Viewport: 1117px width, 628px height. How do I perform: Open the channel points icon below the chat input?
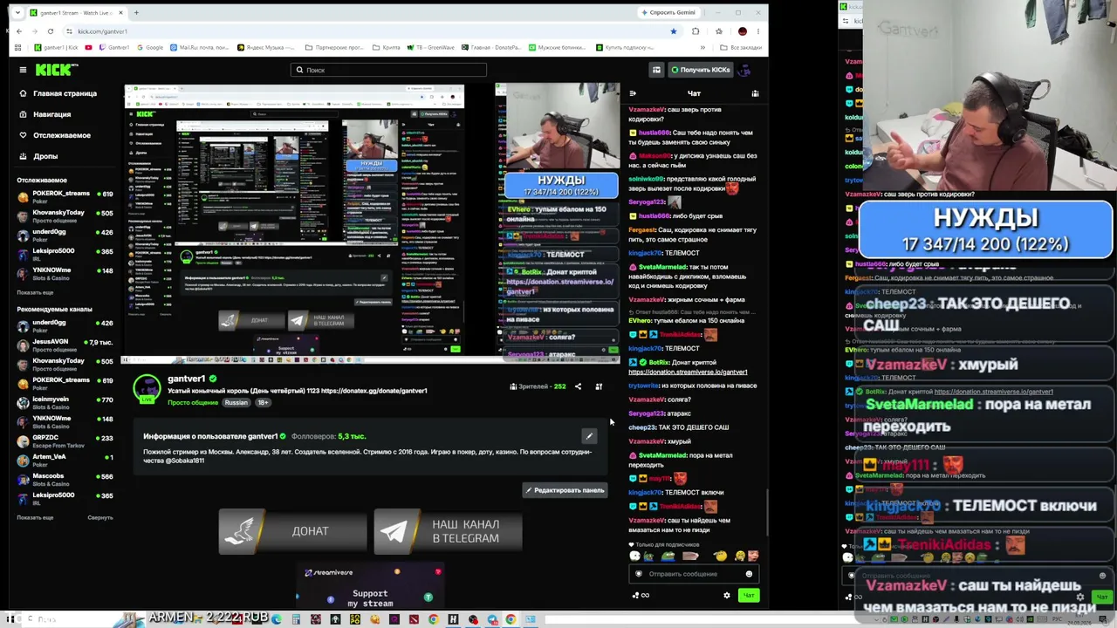641,595
